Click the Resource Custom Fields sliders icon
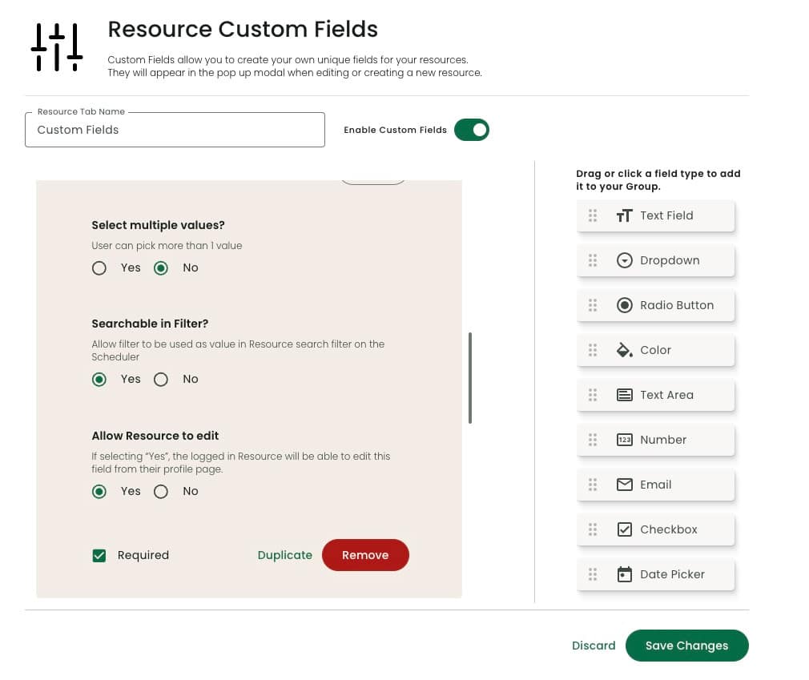 tap(56, 46)
